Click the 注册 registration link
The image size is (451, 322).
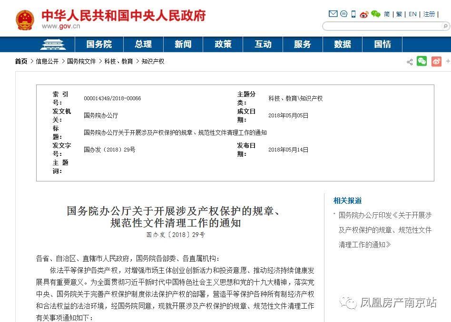click(x=429, y=14)
